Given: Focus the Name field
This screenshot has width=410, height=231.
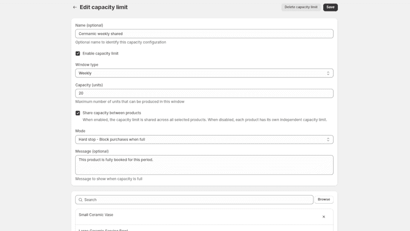Looking at the screenshot, I should 204,34.
